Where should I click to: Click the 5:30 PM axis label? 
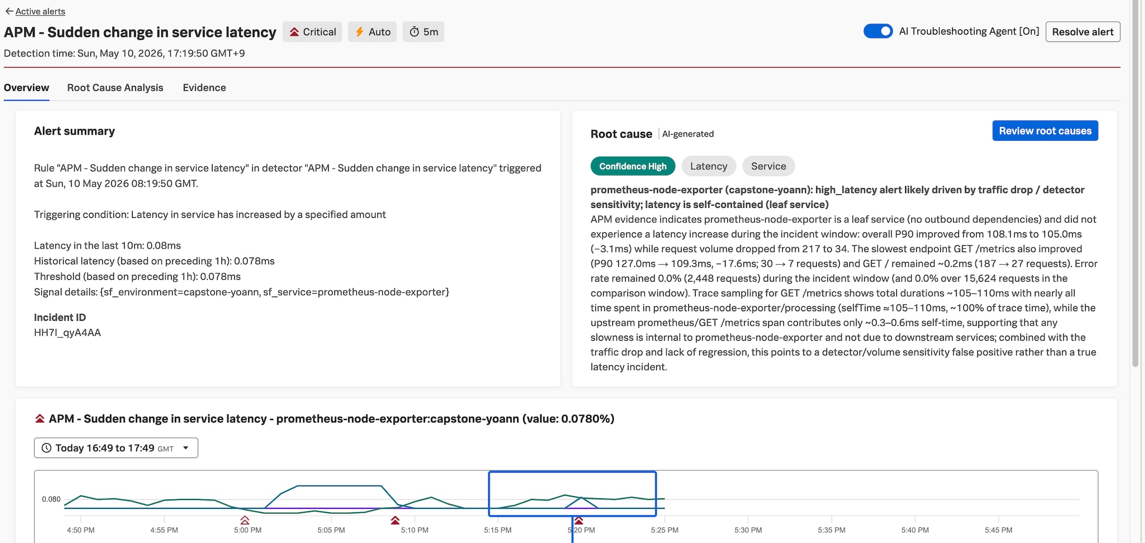pos(748,530)
